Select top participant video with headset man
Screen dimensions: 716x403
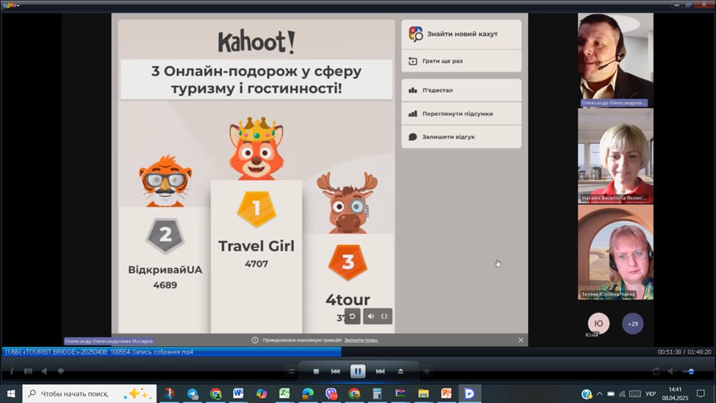(x=615, y=60)
